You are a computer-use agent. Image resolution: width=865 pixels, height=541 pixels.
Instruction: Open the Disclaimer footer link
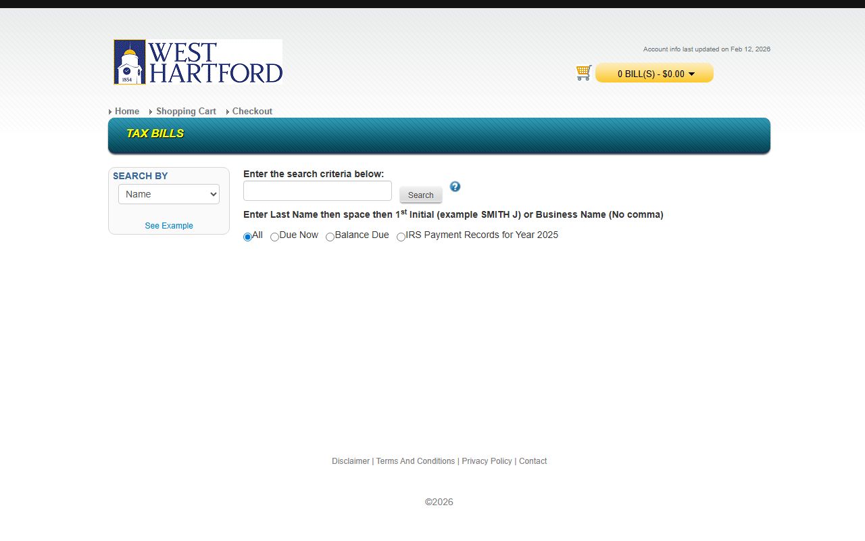click(351, 461)
